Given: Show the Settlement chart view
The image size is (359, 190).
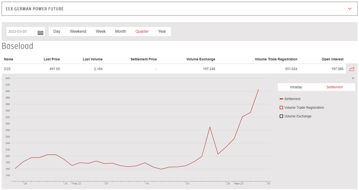Looking at the screenshot, I should point(334,87).
